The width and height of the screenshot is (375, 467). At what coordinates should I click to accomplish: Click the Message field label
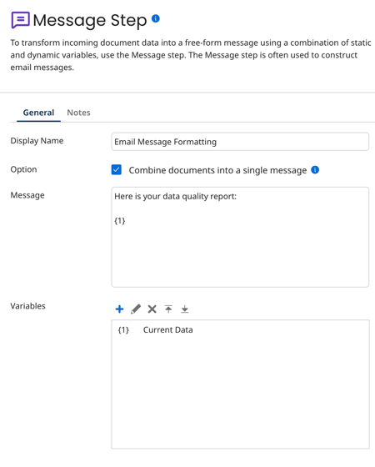click(27, 195)
